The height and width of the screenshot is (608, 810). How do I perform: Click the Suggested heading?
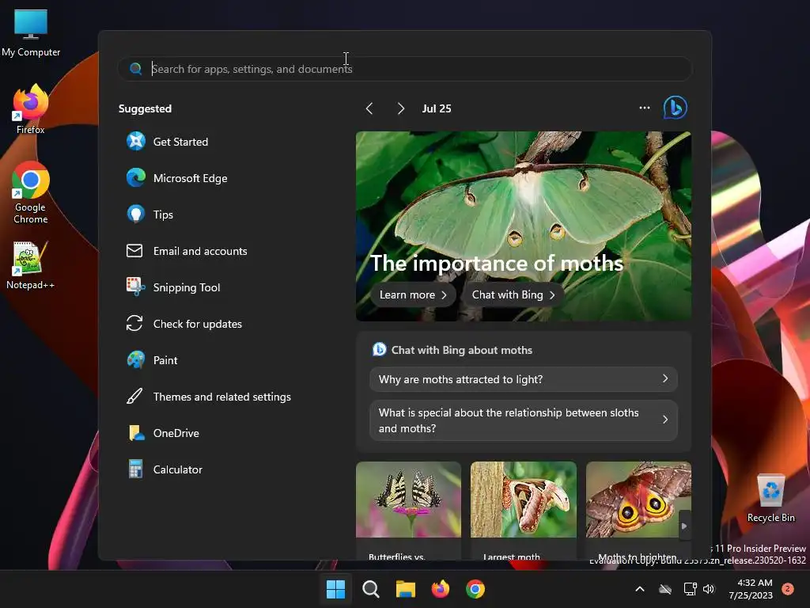click(145, 108)
